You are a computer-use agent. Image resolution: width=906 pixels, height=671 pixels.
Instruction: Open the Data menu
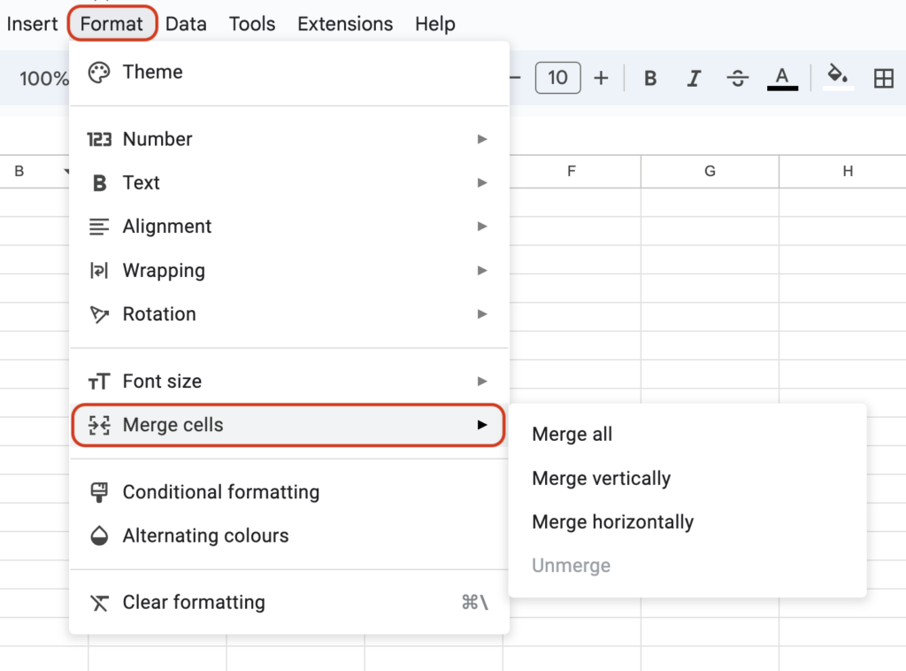[x=186, y=24]
